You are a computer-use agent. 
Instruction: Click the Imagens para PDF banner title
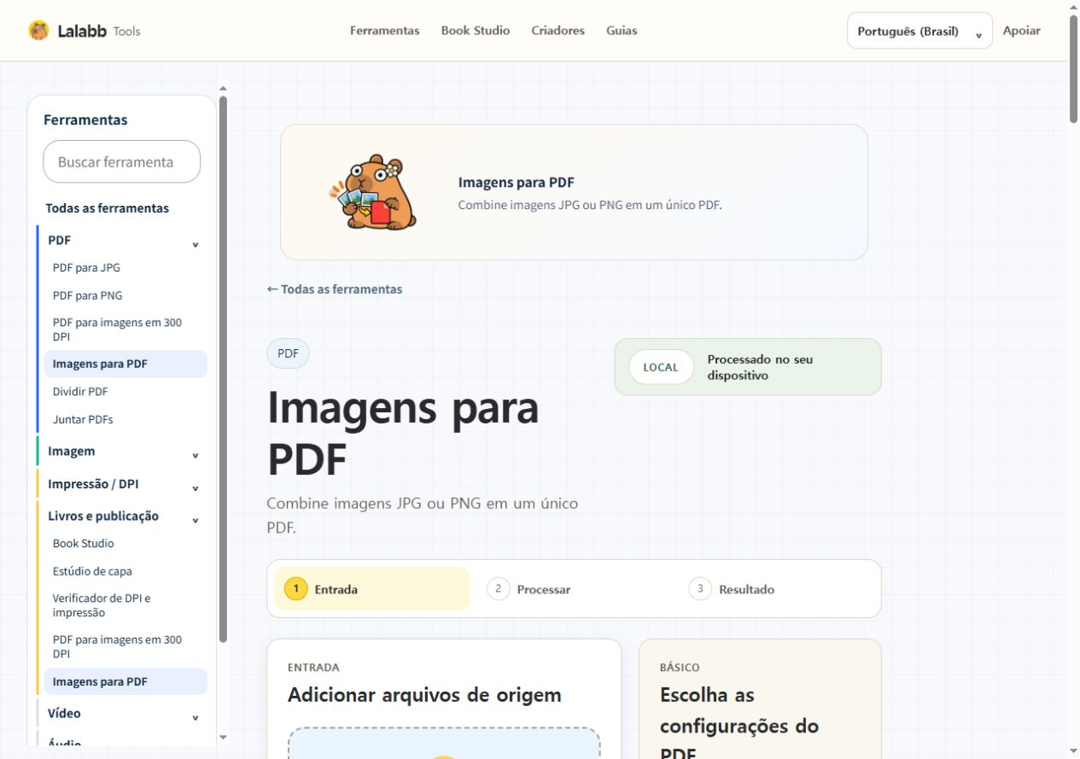[x=516, y=183]
